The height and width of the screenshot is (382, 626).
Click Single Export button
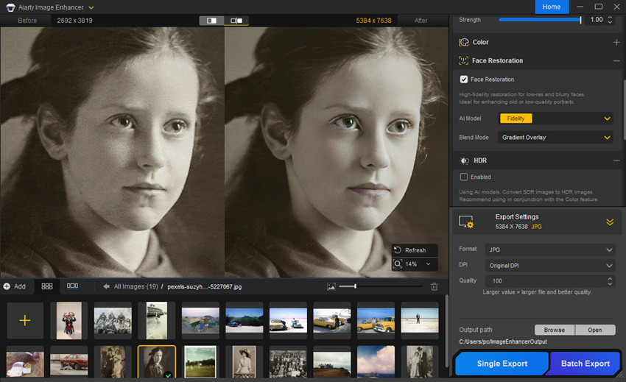coord(502,364)
